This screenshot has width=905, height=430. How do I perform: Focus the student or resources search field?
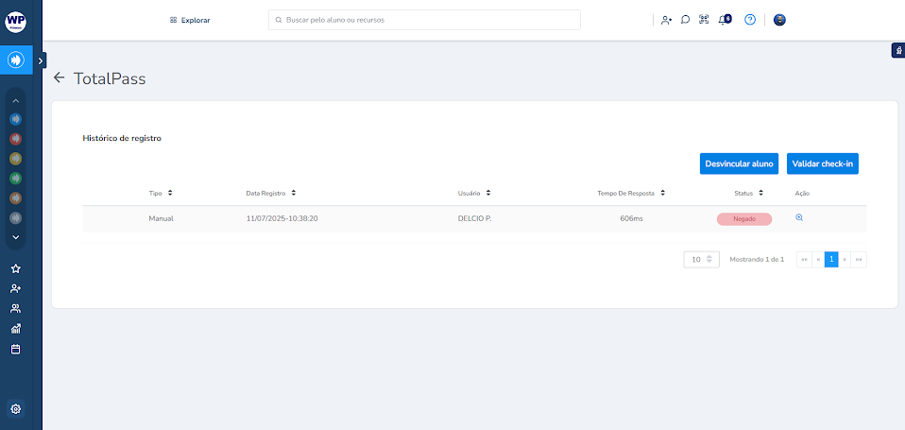424,20
